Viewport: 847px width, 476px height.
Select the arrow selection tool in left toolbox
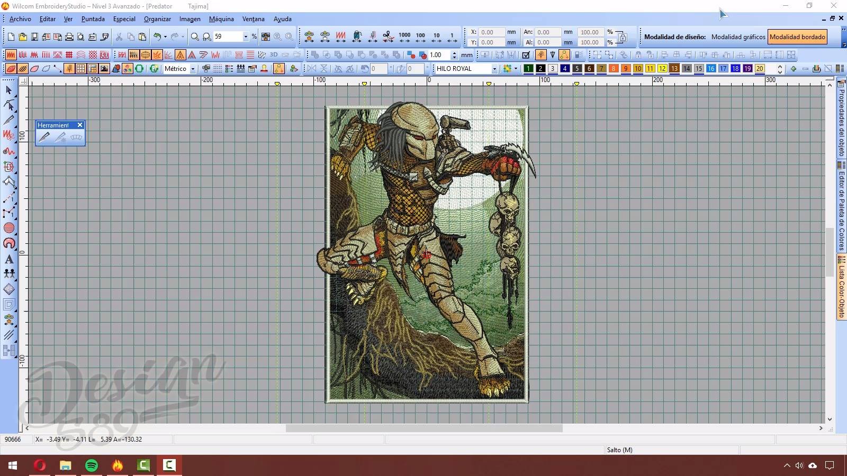(9, 90)
